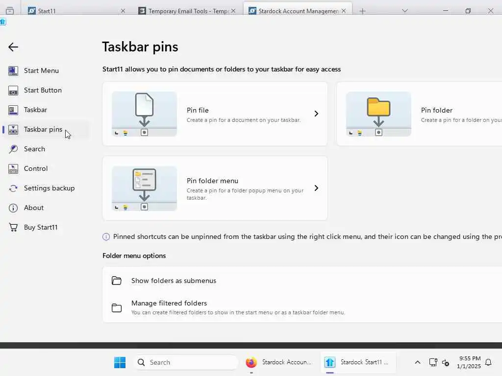Open a new browser tab
502x376 pixels.
click(x=362, y=11)
